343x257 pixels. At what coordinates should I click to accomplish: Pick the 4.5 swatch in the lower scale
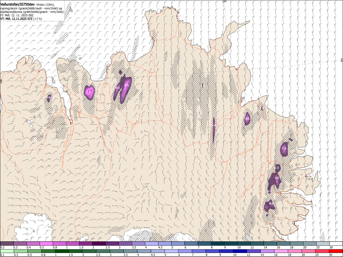click(158, 251)
